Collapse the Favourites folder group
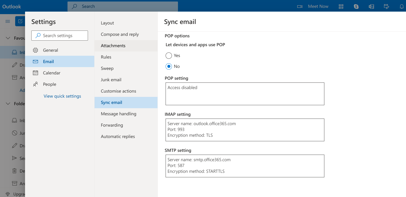The width and height of the screenshot is (406, 197). [x=8, y=38]
